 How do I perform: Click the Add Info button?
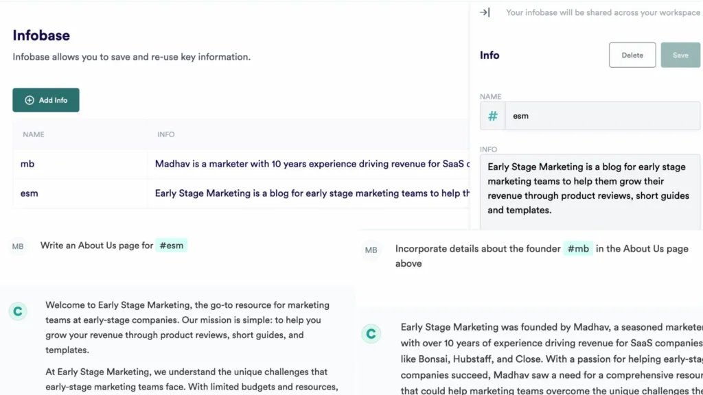[x=46, y=100]
